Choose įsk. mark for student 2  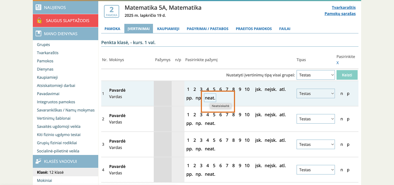(258, 115)
